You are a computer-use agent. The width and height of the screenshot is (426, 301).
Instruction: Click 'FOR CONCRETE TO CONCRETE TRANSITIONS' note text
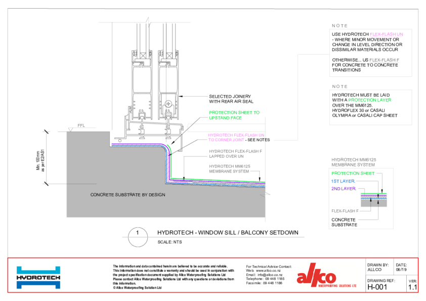(x=365, y=68)
